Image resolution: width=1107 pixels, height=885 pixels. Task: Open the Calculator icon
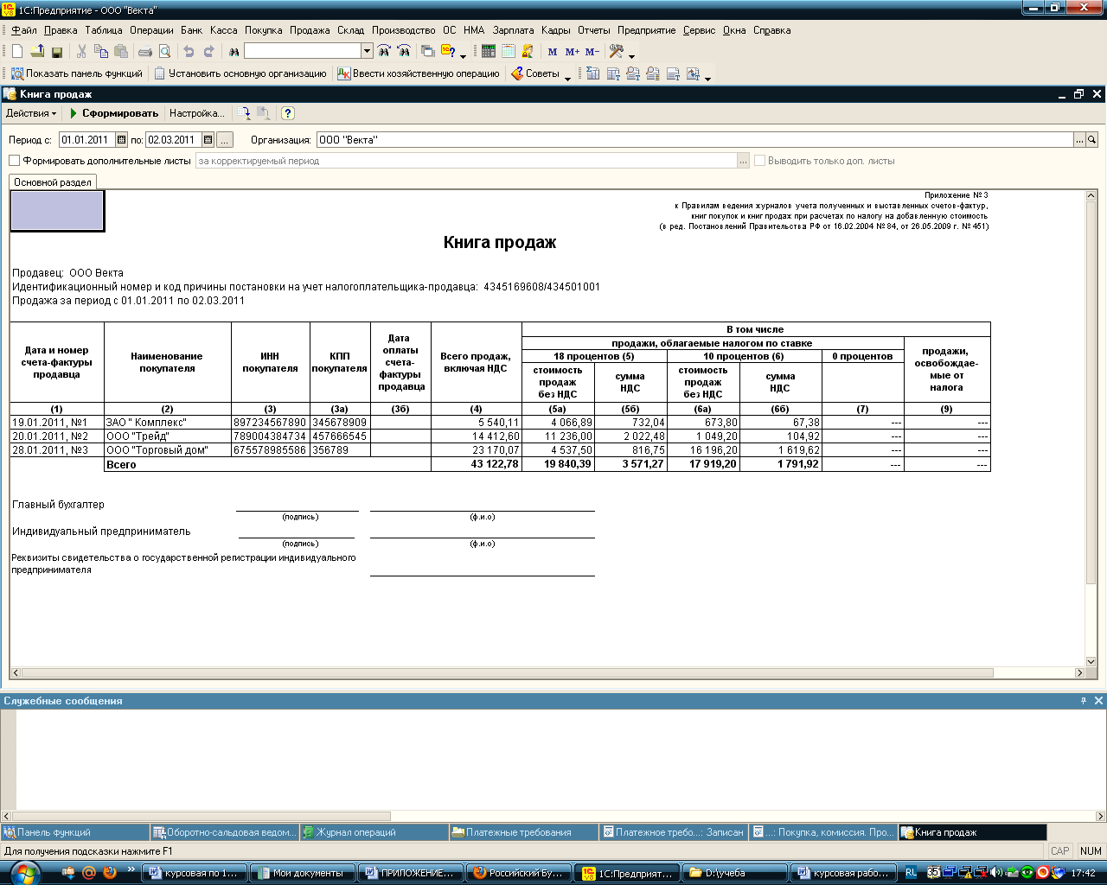(489, 52)
